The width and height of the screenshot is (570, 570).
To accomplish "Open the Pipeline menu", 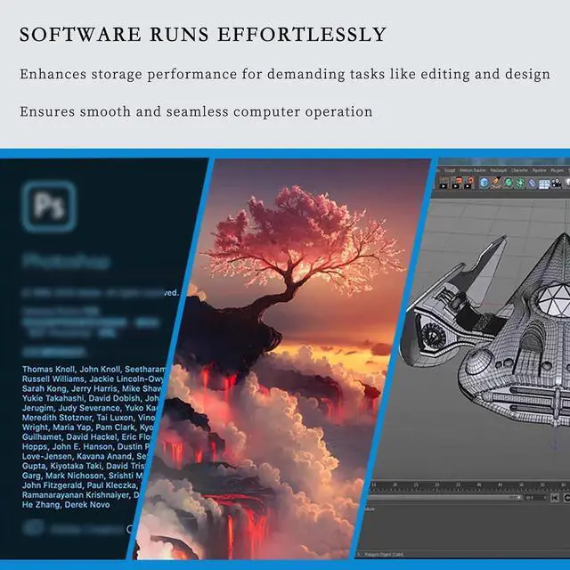I will click(x=540, y=169).
